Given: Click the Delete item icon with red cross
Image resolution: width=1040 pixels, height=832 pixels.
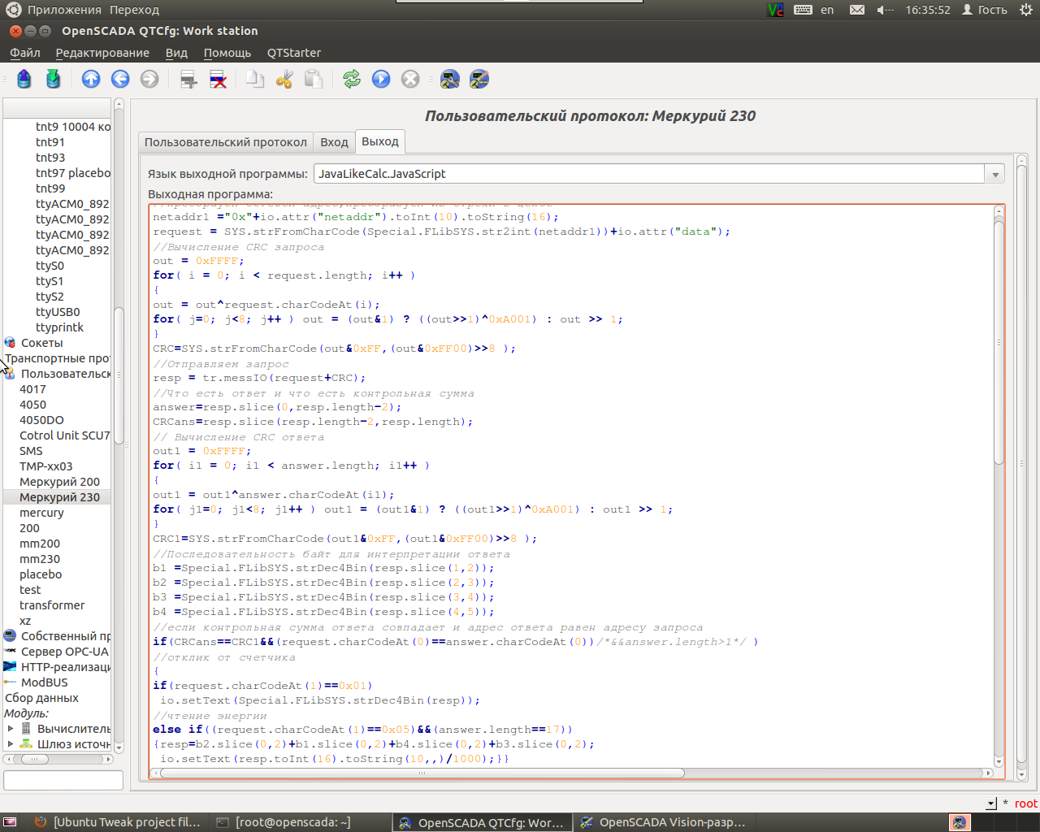Looking at the screenshot, I should tap(218, 79).
